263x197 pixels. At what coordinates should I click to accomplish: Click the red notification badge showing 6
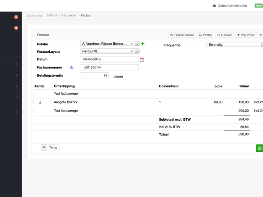click(16, 28)
